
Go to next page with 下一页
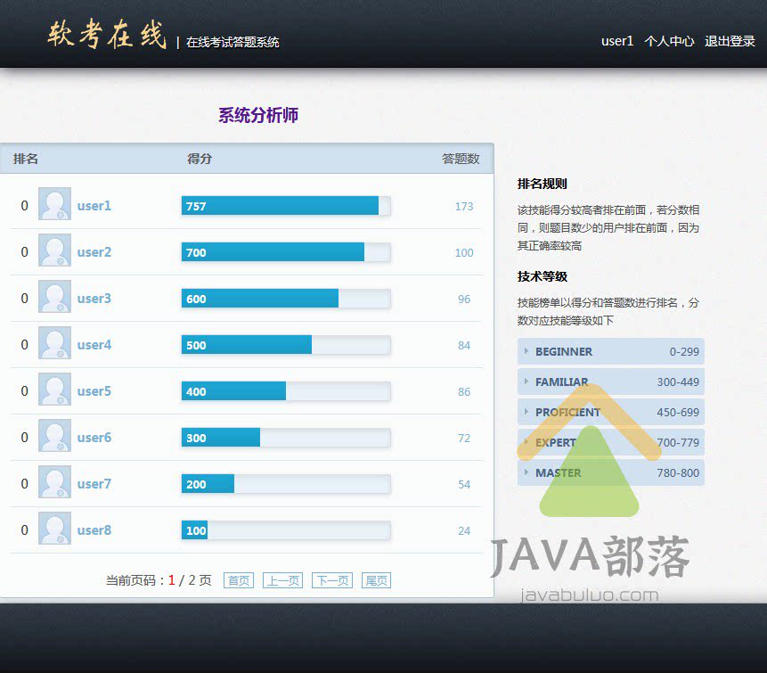click(x=331, y=580)
